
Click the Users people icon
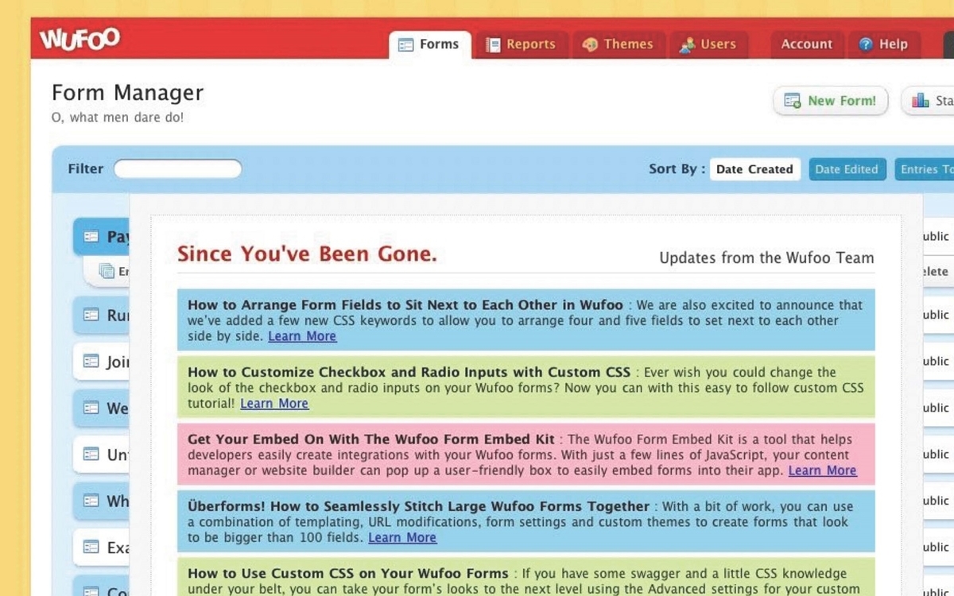point(687,45)
